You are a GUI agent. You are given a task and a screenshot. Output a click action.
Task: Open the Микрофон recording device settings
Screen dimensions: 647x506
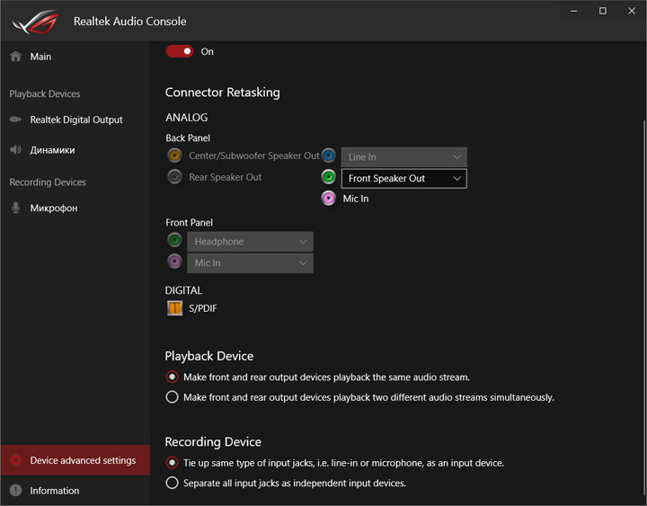click(53, 209)
